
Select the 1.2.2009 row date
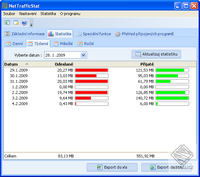pyautogui.click(x=20, y=87)
